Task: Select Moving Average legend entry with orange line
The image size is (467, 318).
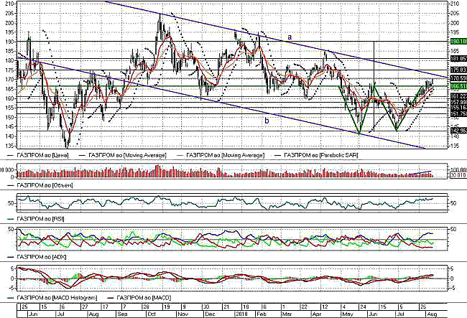Action: 221,155
